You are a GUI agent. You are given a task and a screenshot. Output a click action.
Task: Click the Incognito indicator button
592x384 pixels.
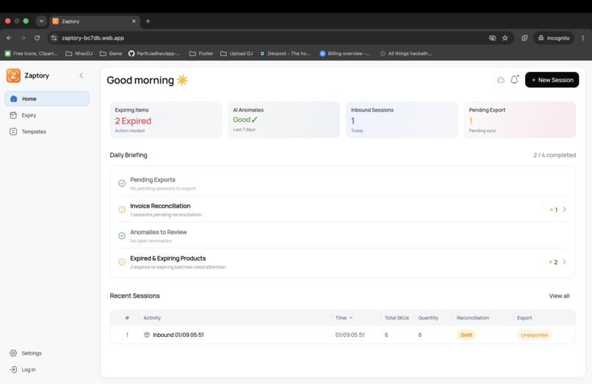554,37
